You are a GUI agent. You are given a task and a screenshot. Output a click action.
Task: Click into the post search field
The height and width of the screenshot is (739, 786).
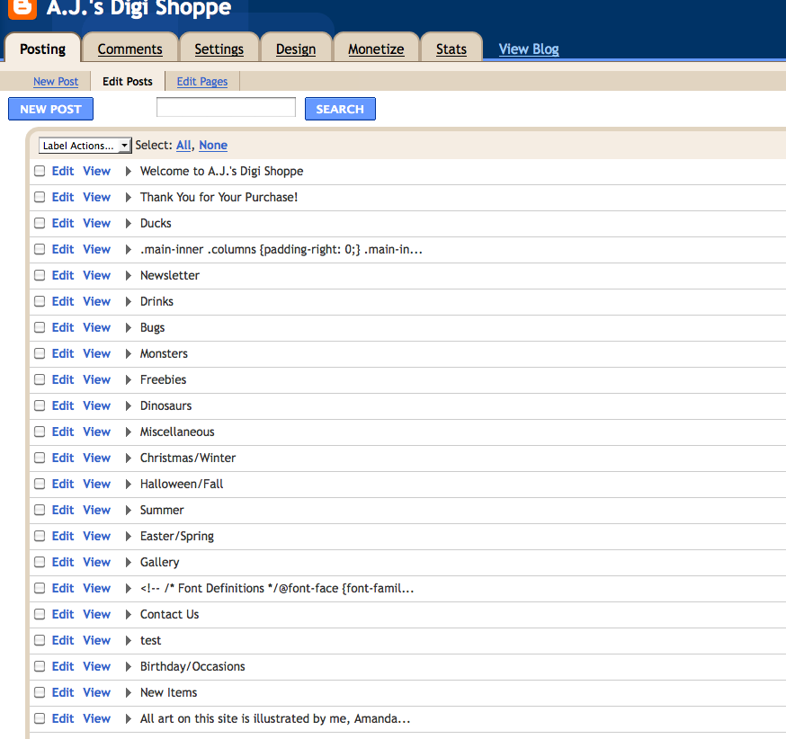click(x=226, y=108)
